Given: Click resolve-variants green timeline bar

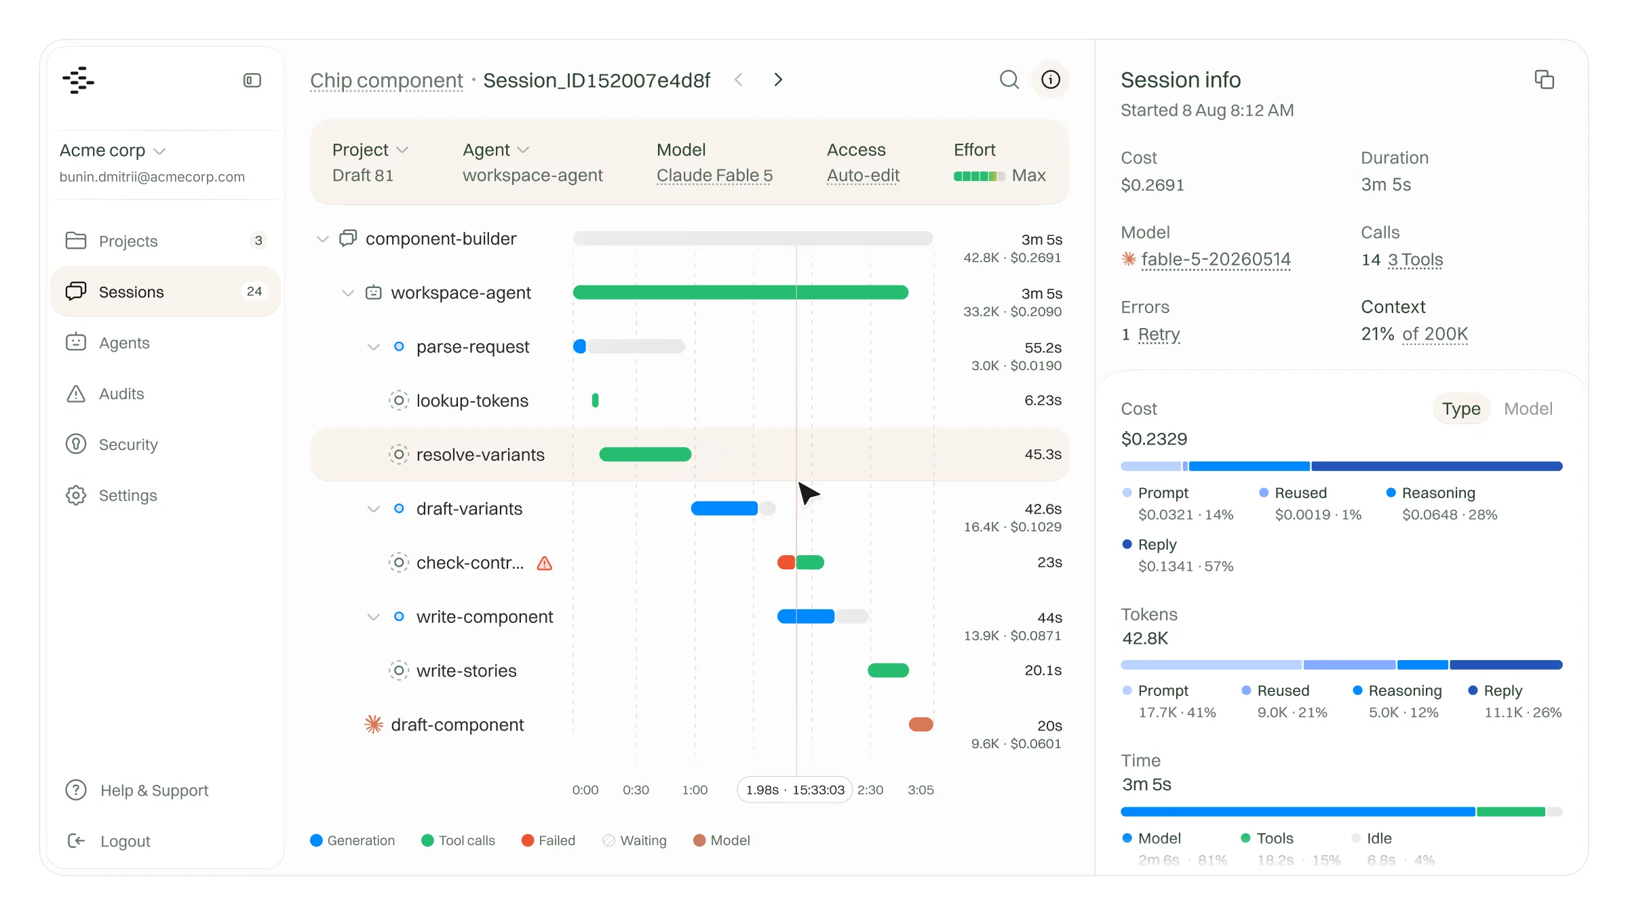Looking at the screenshot, I should point(645,454).
